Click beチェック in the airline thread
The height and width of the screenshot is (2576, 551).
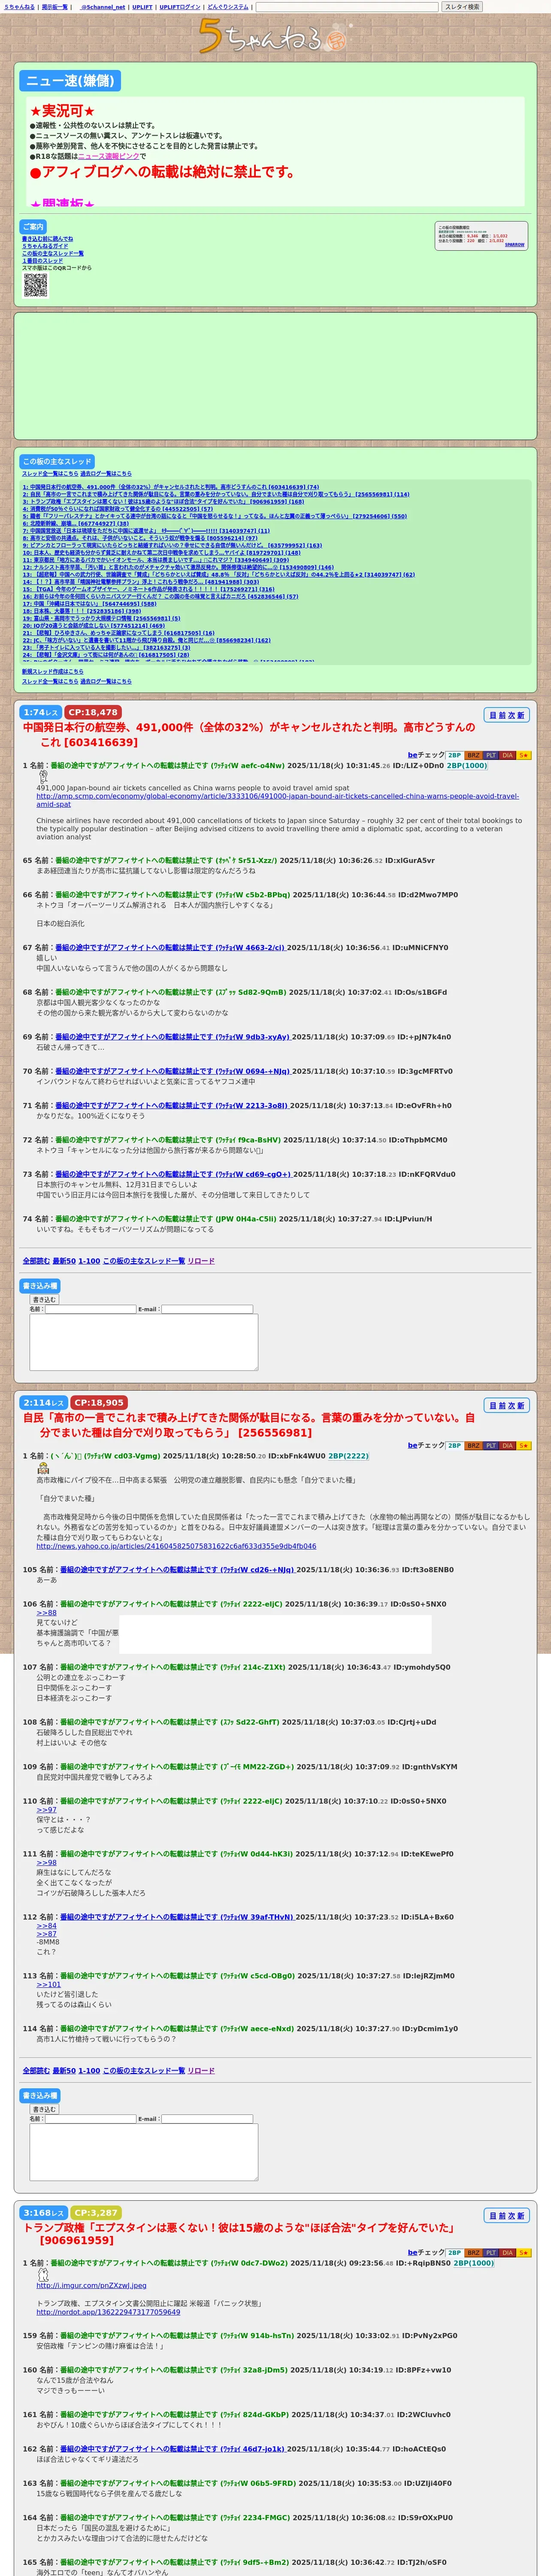(x=426, y=755)
